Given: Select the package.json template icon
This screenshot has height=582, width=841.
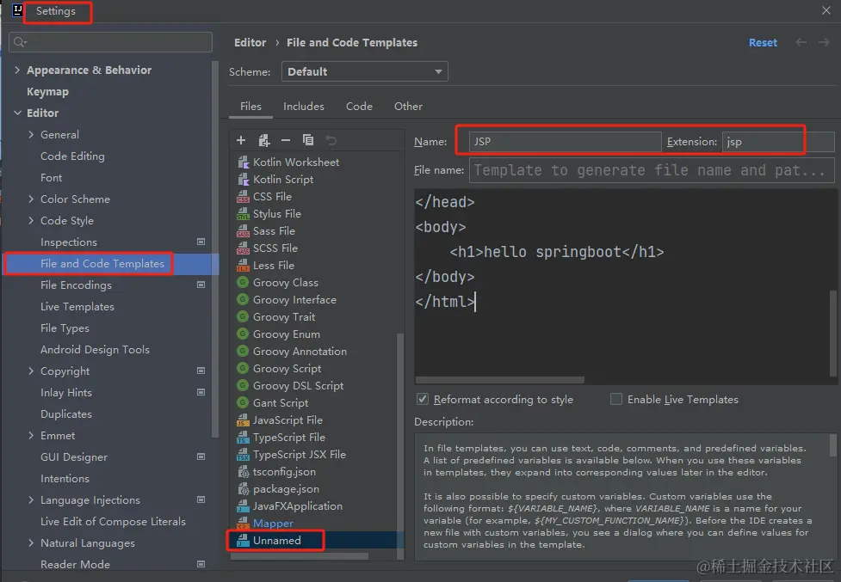Looking at the screenshot, I should point(243,489).
